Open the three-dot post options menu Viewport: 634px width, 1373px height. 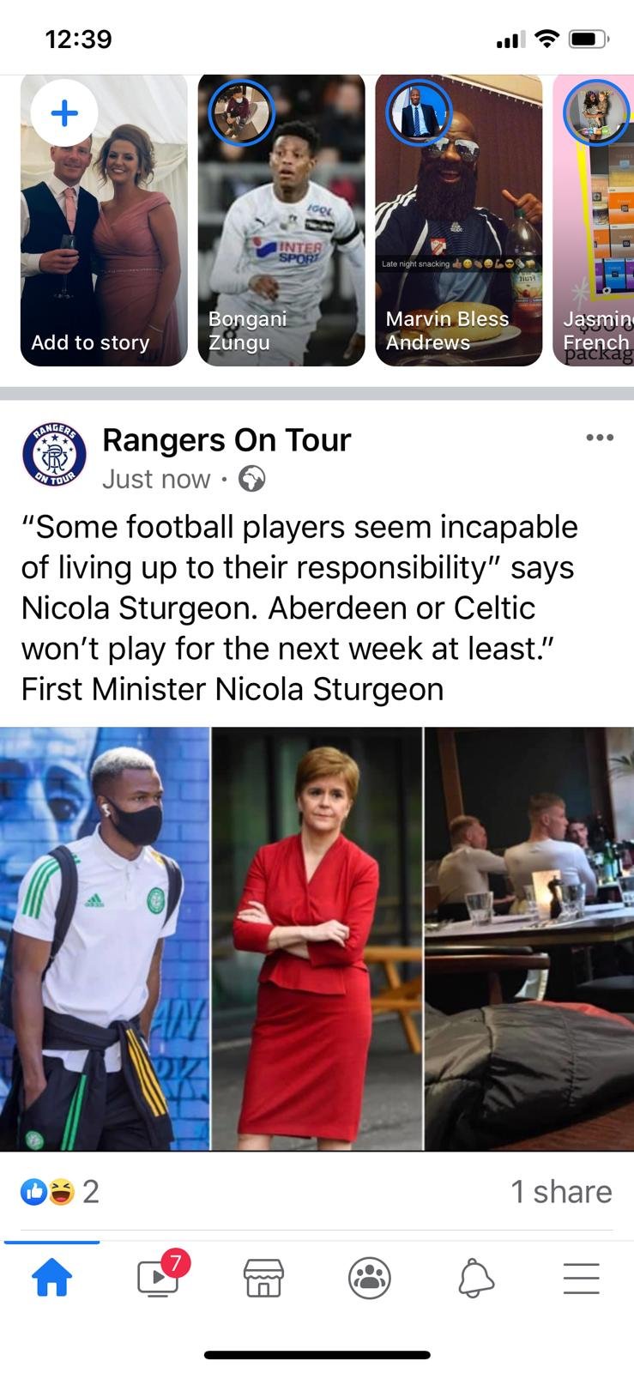[x=599, y=438]
